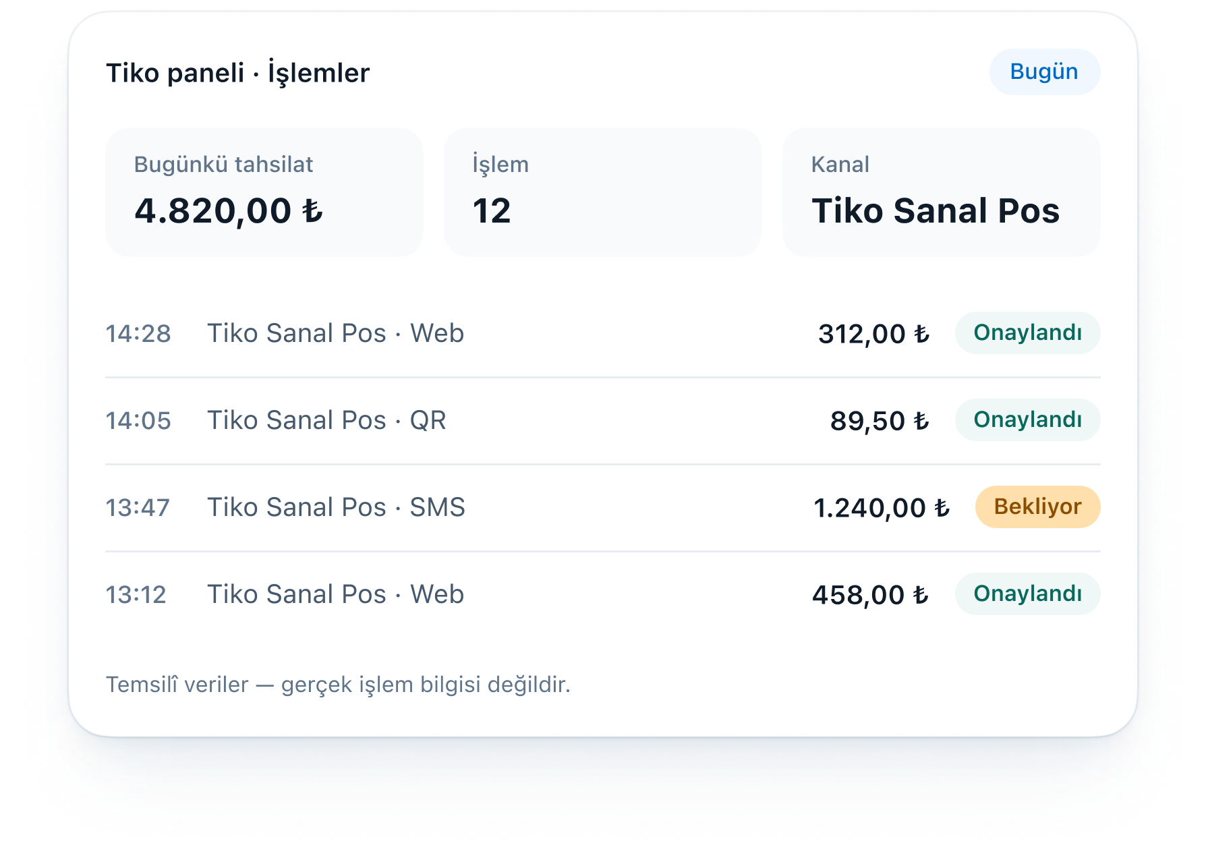Click Onaylandı badge on the 312,00 ₺ row
1206x862 pixels.
(x=1027, y=333)
